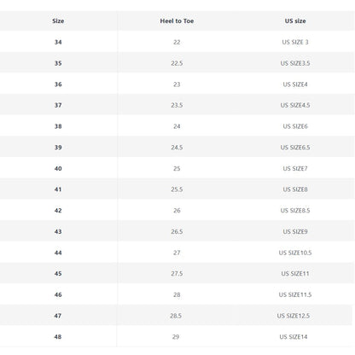Image resolution: width=355 pixels, height=355 pixels.
Task: Click the size 48 row label
Action: click(x=58, y=337)
